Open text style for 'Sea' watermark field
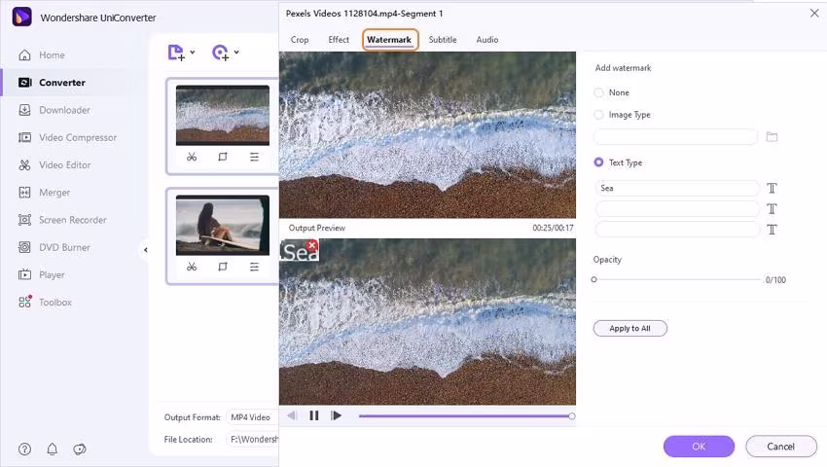827x467 pixels. pyautogui.click(x=772, y=188)
